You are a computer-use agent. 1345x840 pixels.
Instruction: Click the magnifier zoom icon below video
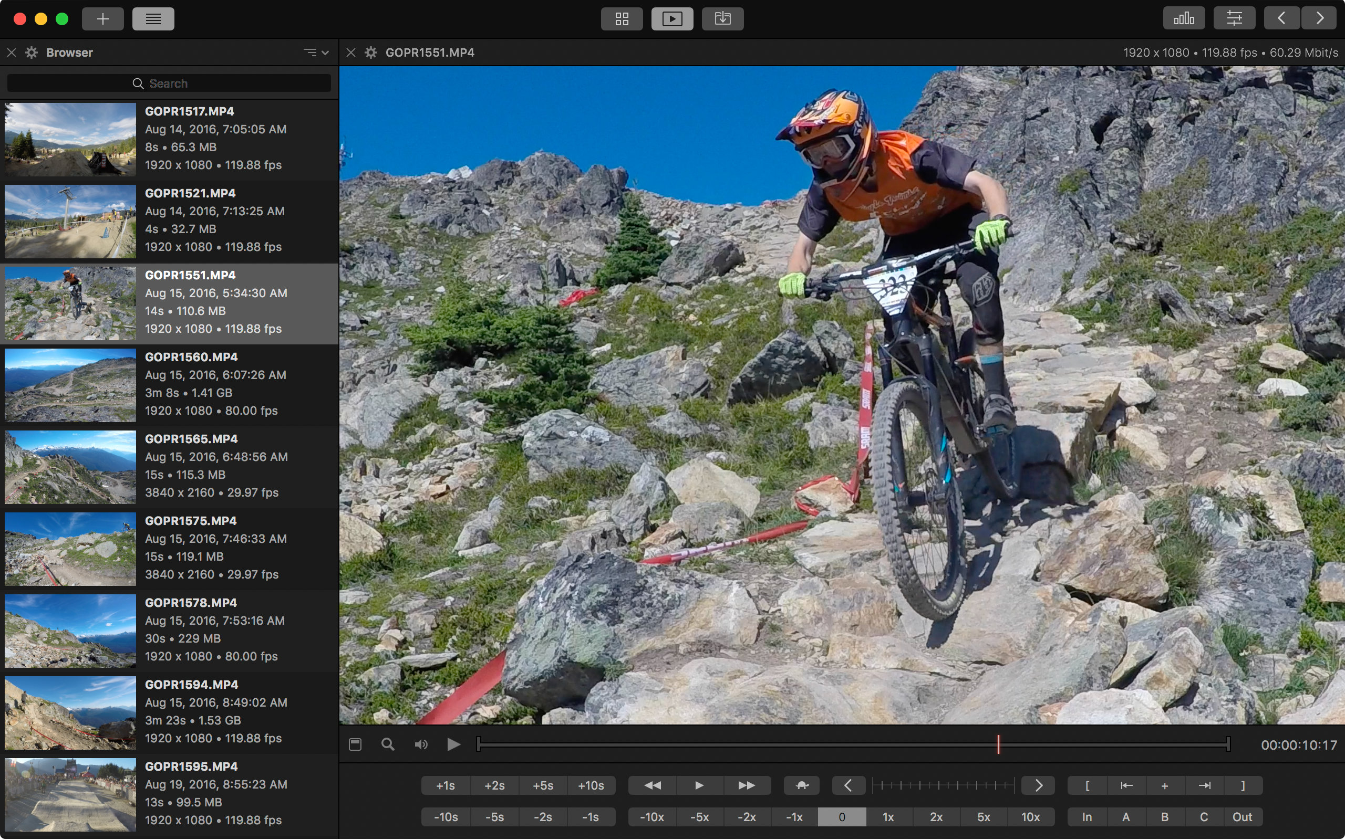(x=388, y=744)
